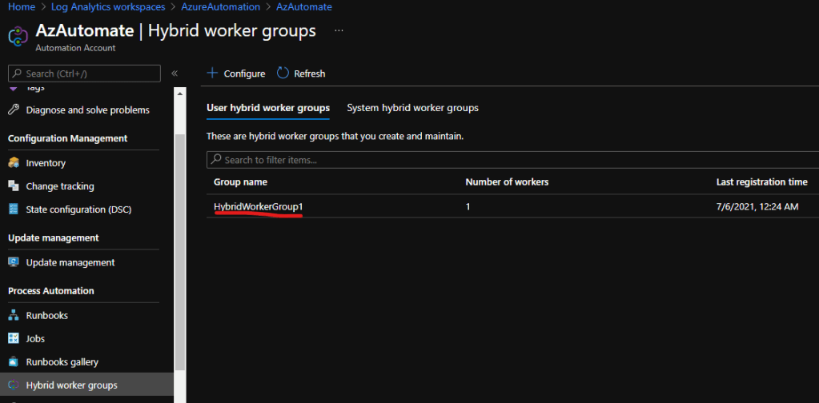Image resolution: width=819 pixels, height=403 pixels.
Task: Click the Change tracking icon
Action: tap(13, 186)
